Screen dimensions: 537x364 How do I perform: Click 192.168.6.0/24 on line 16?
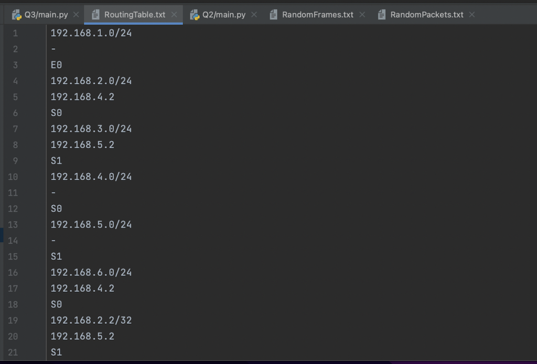[91, 273]
